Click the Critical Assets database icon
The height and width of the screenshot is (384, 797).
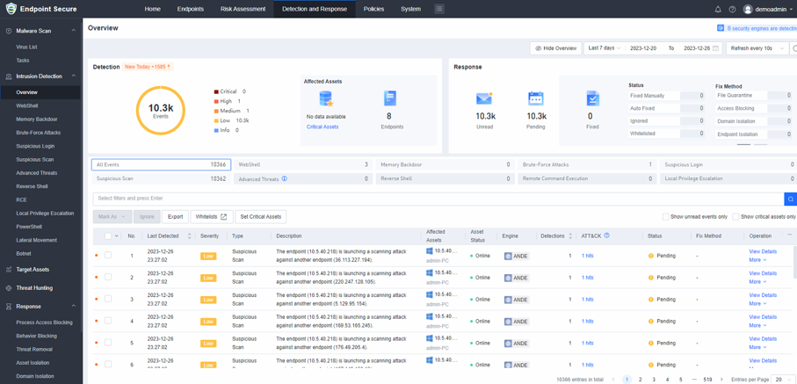pyautogui.click(x=326, y=98)
